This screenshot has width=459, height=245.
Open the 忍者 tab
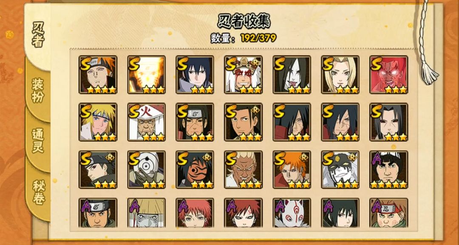click(x=38, y=34)
